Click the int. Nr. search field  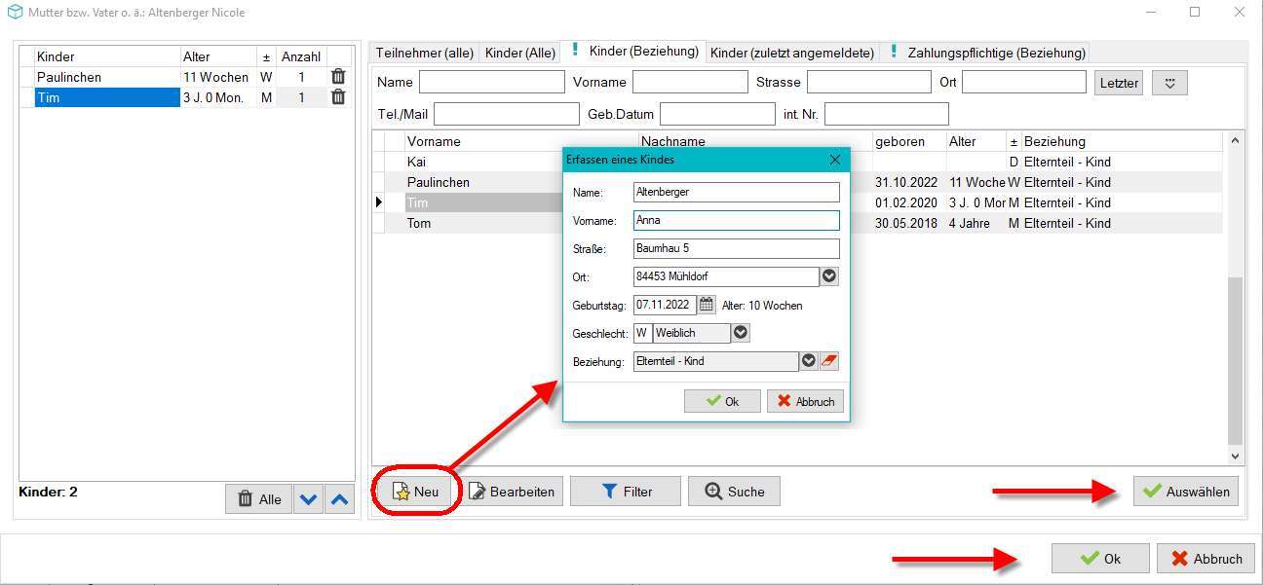click(887, 114)
